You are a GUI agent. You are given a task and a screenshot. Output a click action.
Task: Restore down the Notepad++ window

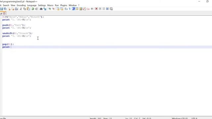tap(207, 1)
